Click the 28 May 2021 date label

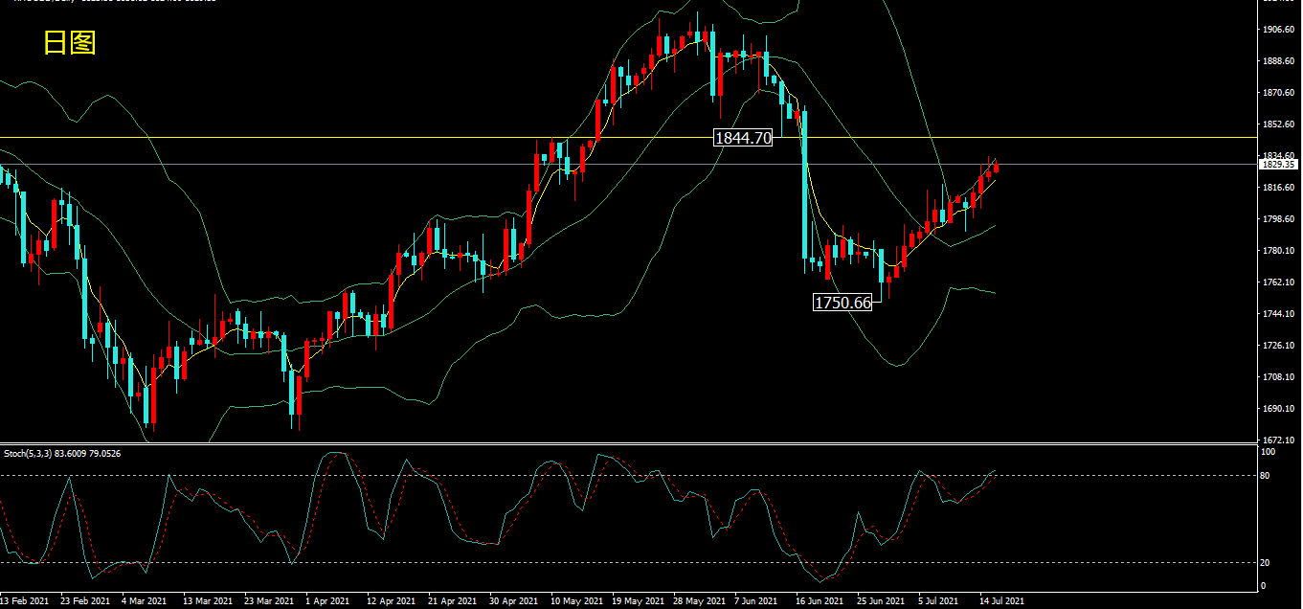coord(698,601)
